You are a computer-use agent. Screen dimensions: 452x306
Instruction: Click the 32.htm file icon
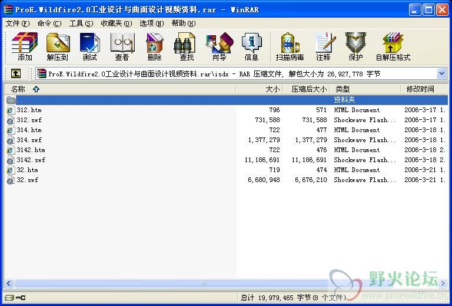point(11,170)
